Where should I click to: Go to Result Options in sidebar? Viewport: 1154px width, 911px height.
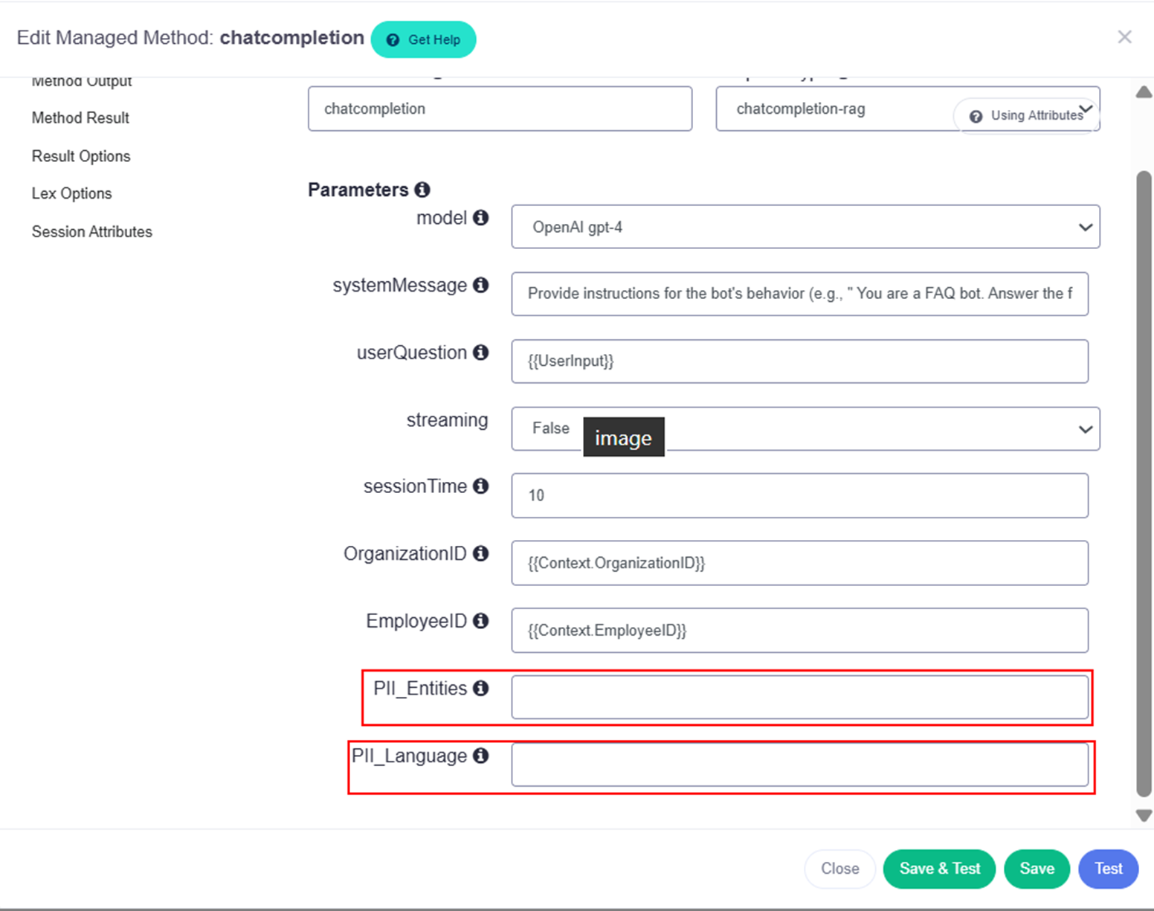tap(81, 156)
